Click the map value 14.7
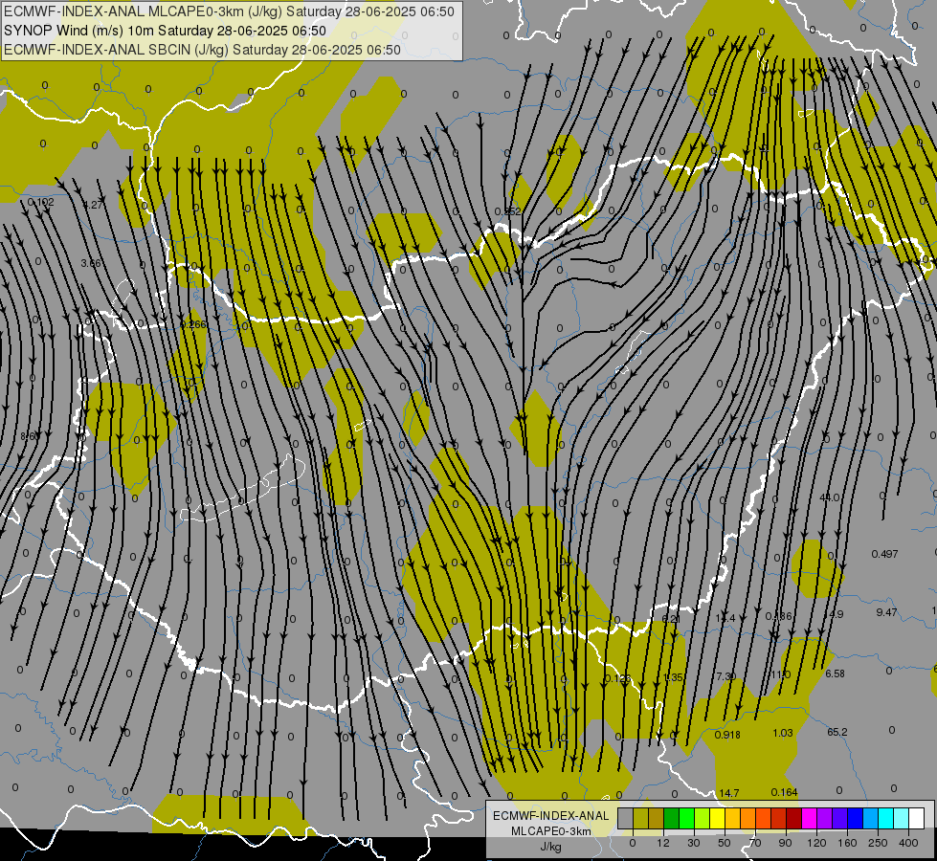Viewport: 937px width, 861px height. pos(728,793)
